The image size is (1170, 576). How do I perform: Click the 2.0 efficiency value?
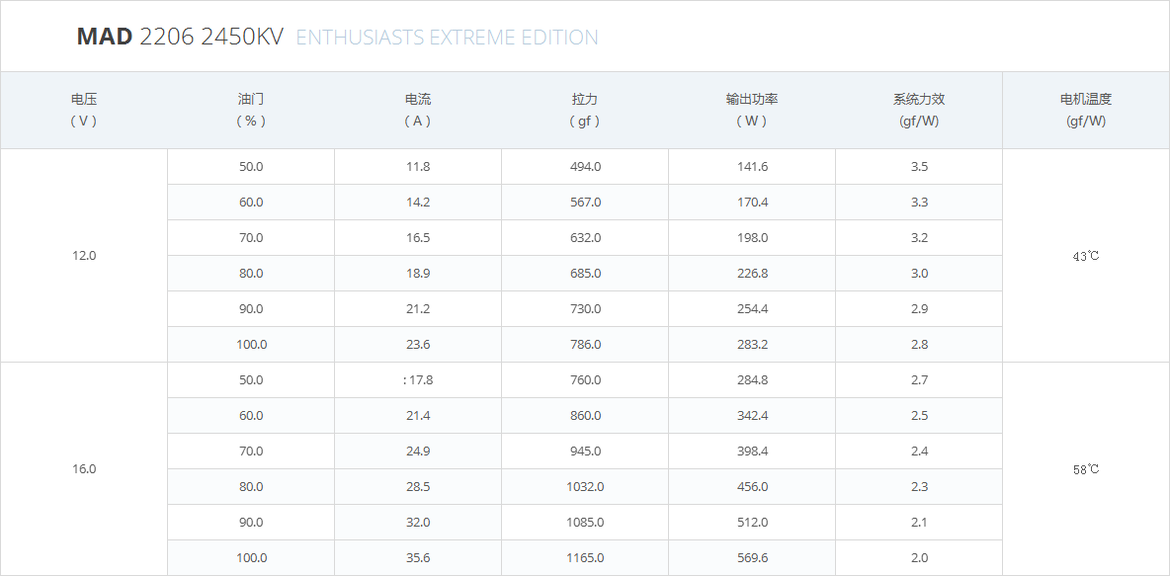click(x=919, y=557)
